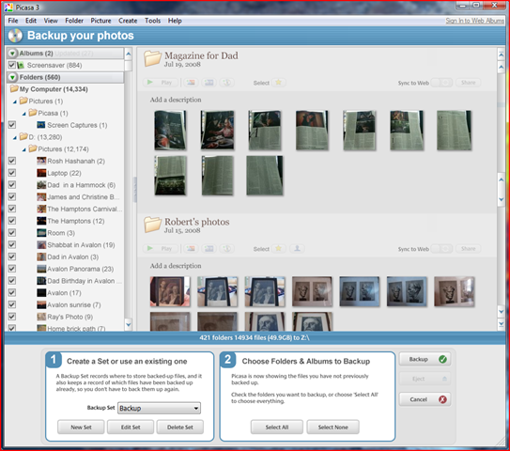Click the Screensaver album icon
Viewport: 510px width, 451px height.
point(21,65)
